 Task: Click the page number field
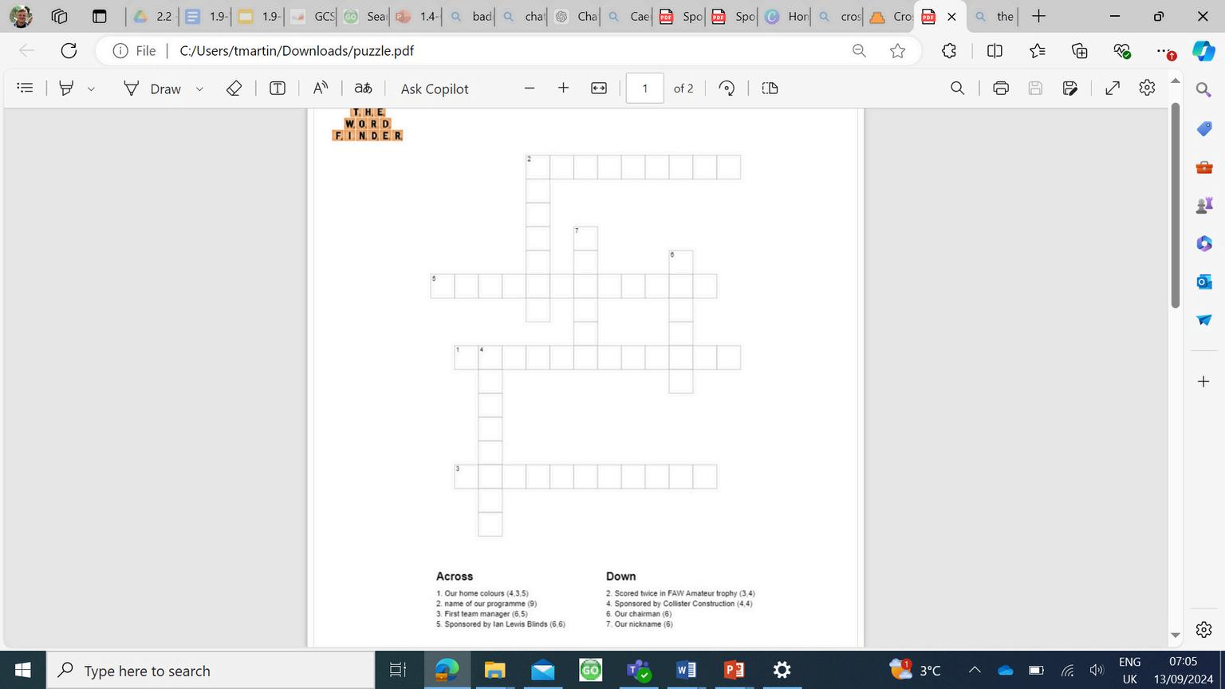(x=644, y=88)
